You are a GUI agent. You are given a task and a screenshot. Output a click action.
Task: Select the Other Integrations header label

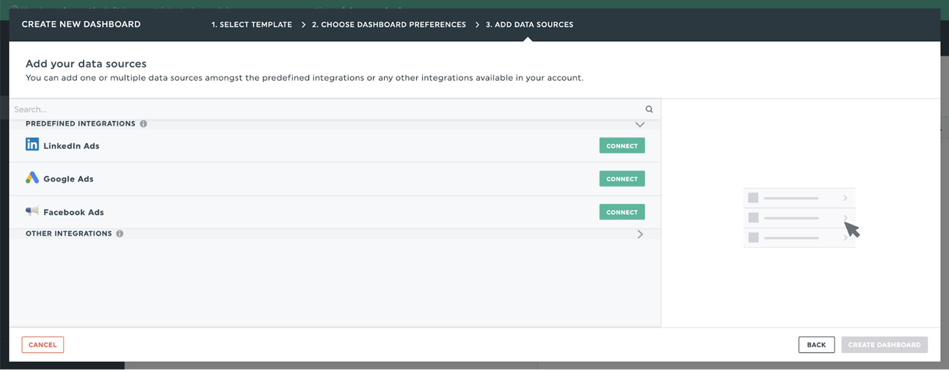click(x=69, y=234)
